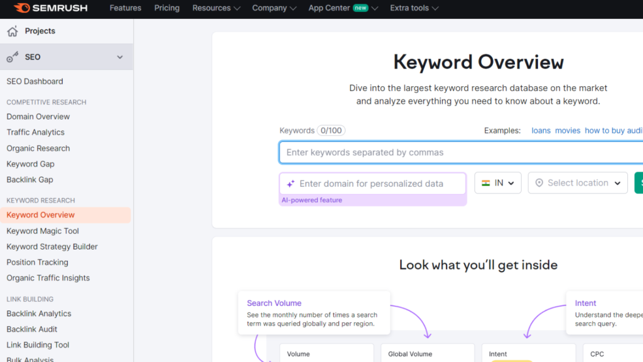Open SEO Dashboard
This screenshot has height=362, width=643.
(35, 81)
